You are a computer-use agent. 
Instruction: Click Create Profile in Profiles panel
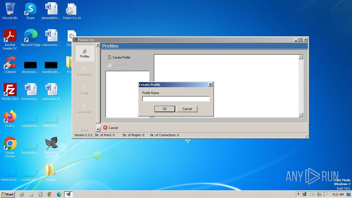[119, 57]
